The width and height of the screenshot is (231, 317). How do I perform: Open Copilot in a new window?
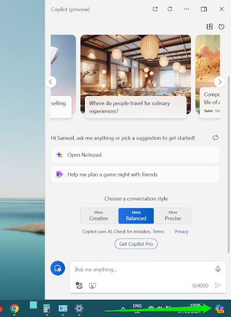(155, 9)
